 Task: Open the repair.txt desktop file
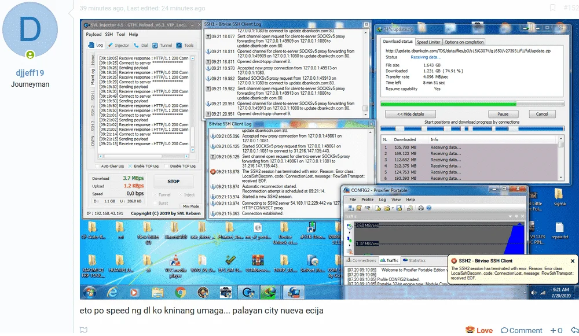pyautogui.click(x=559, y=231)
